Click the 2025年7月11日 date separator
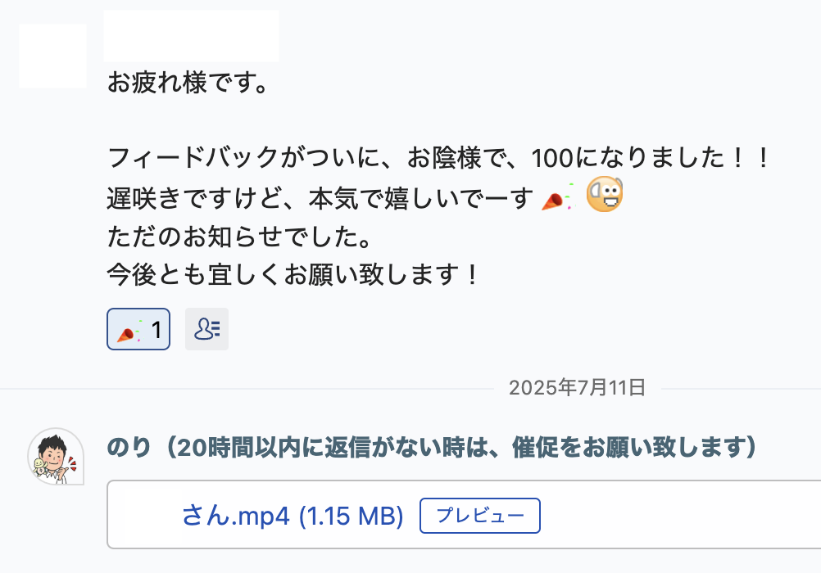Image resolution: width=821 pixels, height=573 pixels. 577,388
